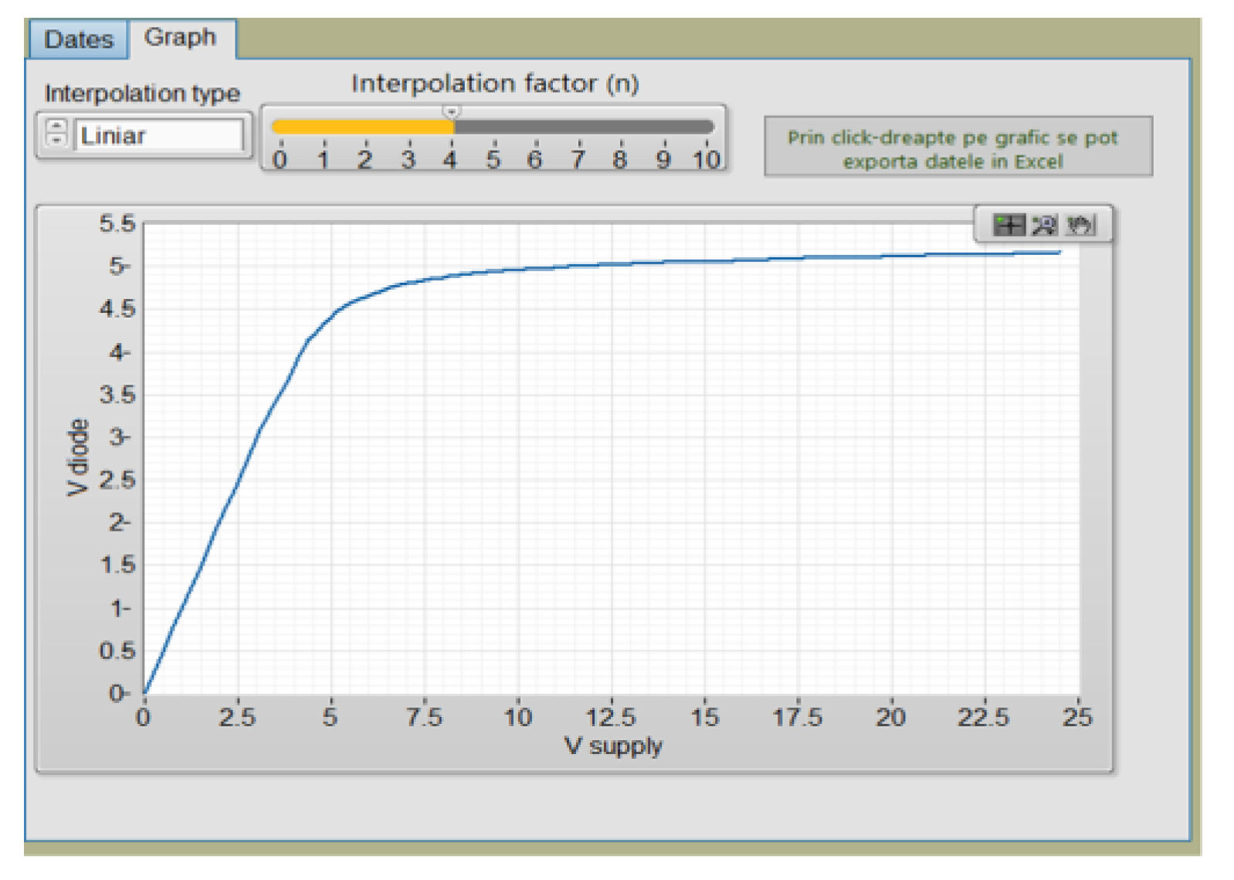This screenshot has height=880, width=1234.
Task: Click the V diode axis label
Action: 78,457
